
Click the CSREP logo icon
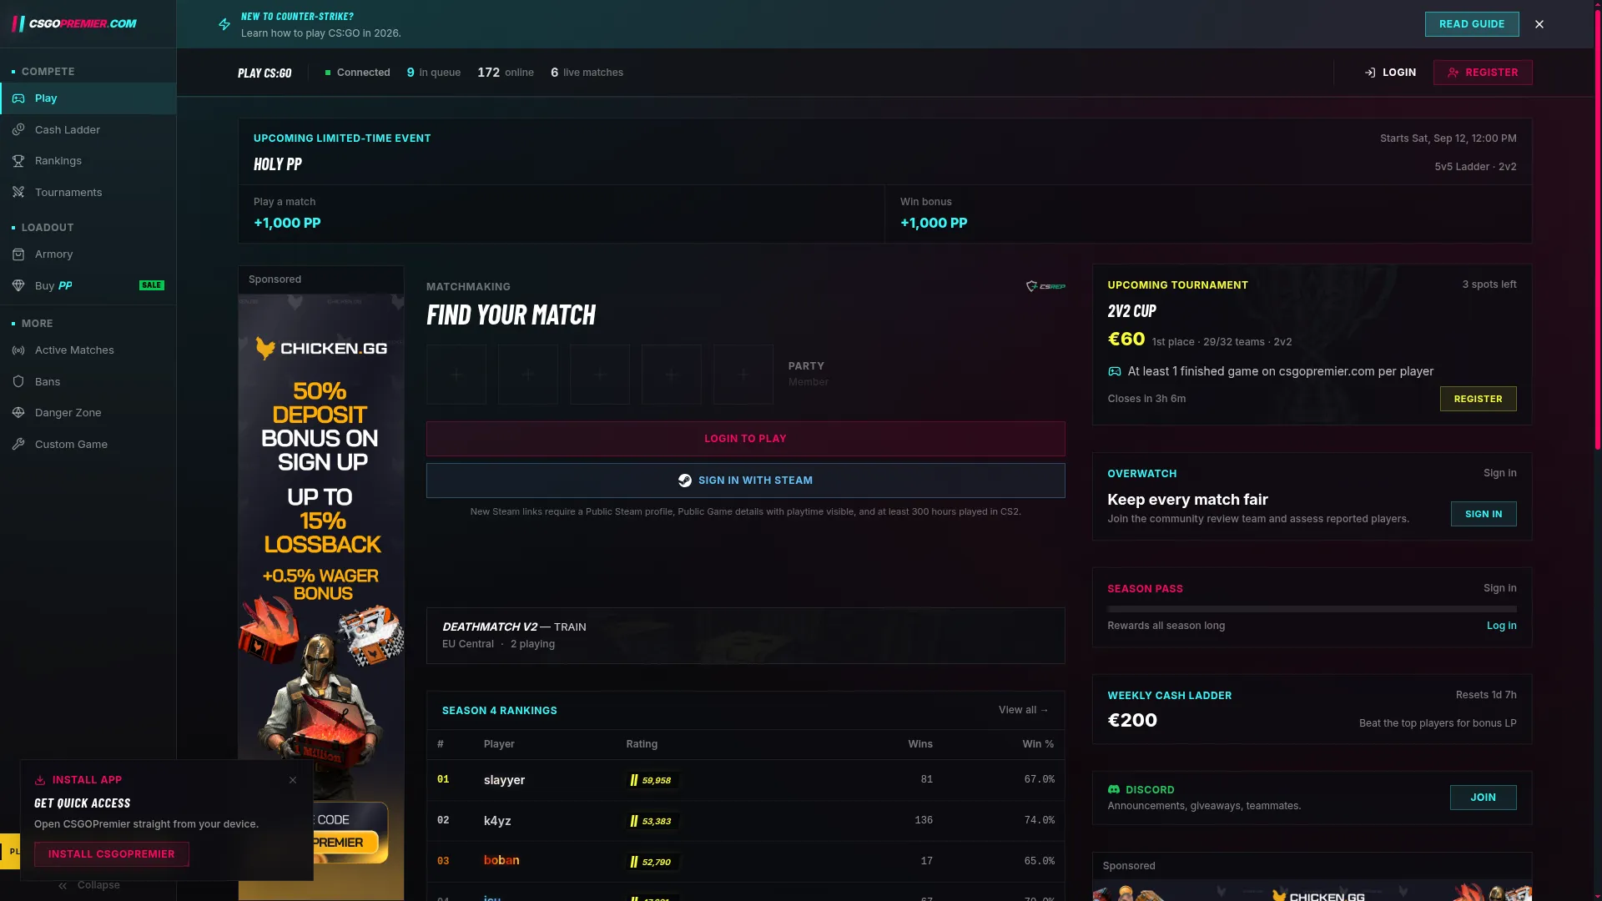tap(1045, 286)
